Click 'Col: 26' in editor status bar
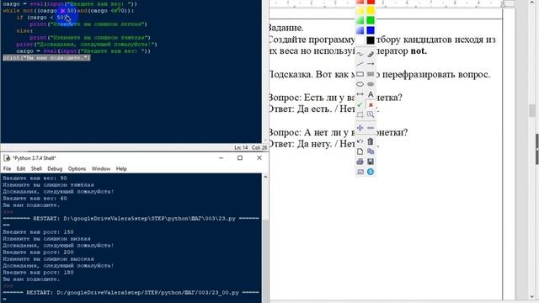This screenshot has width=539, height=303. pos(259,147)
